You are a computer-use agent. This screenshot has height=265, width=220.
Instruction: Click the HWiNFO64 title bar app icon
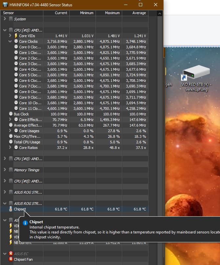point(5,5)
